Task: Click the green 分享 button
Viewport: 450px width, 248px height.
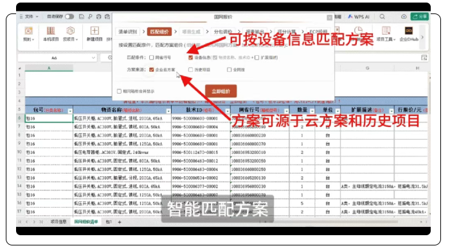Action: tap(420, 17)
